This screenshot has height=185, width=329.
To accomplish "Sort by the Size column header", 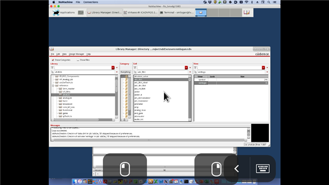I will click(x=242, y=77).
